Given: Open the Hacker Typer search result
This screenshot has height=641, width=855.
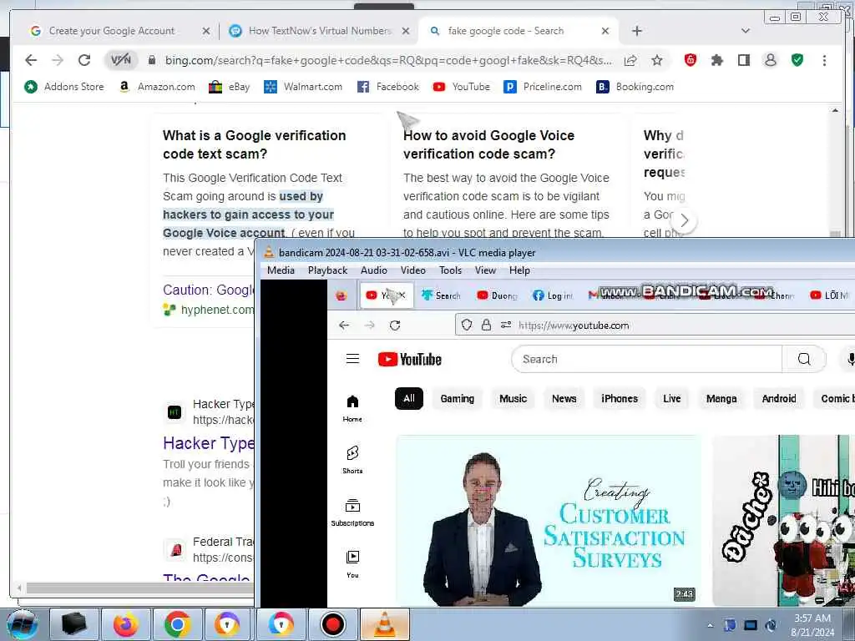Looking at the screenshot, I should coord(209,443).
